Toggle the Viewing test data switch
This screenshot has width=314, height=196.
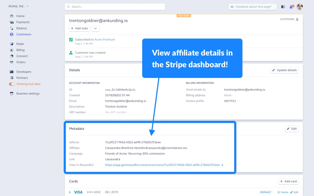click(x=12, y=84)
